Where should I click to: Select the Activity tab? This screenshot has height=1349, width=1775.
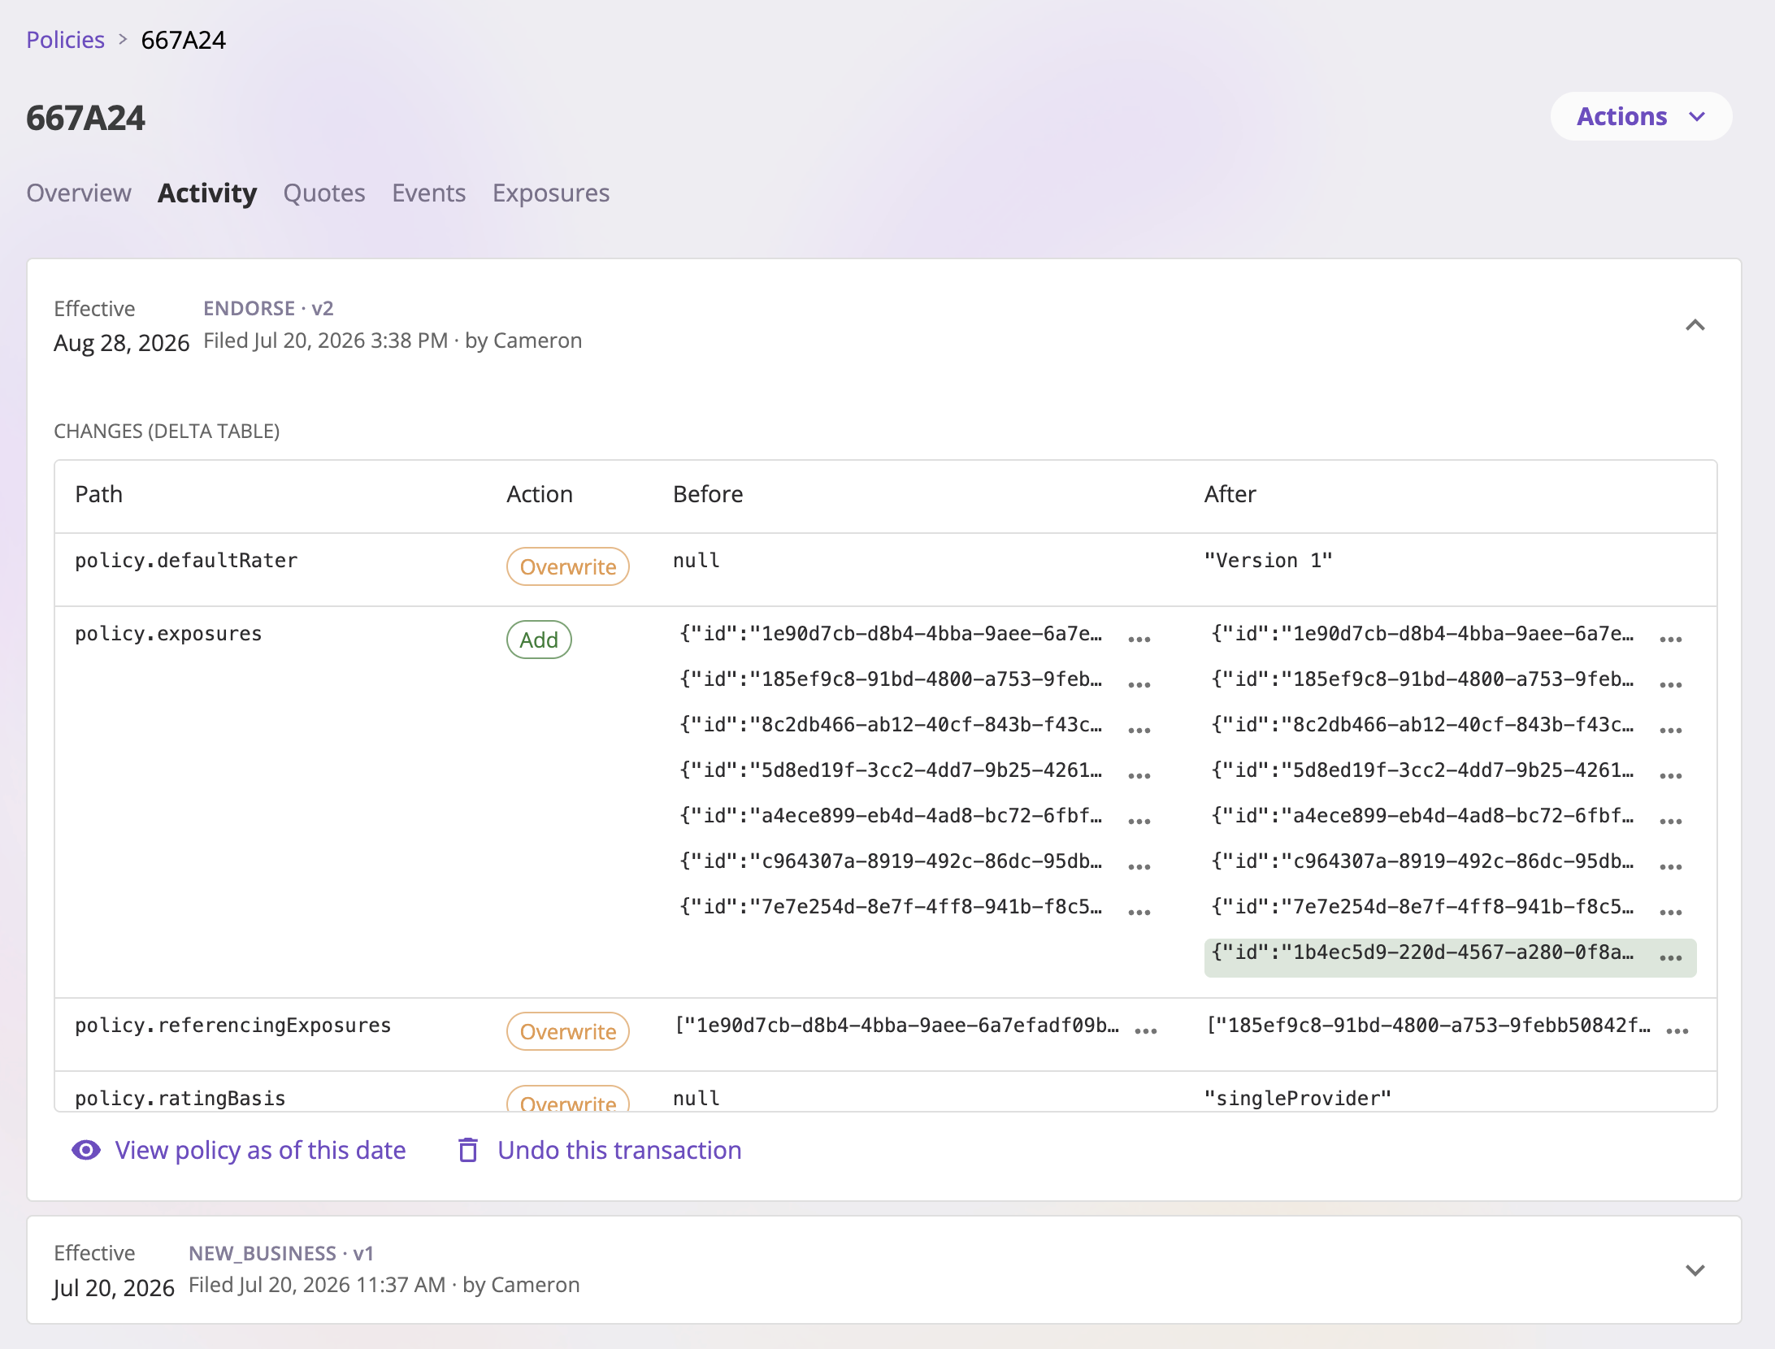pos(207,193)
